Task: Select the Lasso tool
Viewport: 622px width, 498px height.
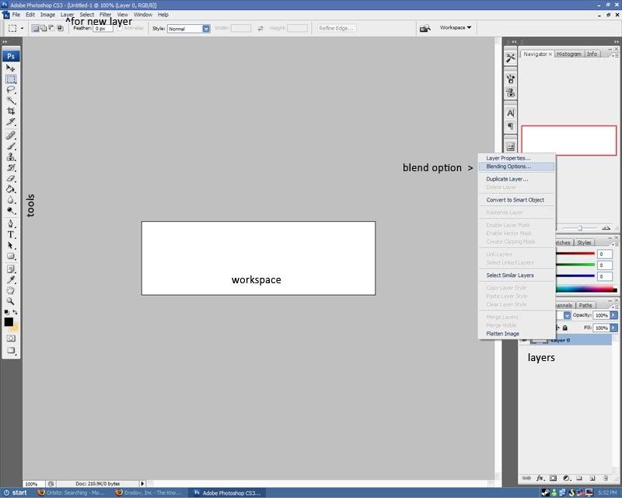Action: coord(11,89)
